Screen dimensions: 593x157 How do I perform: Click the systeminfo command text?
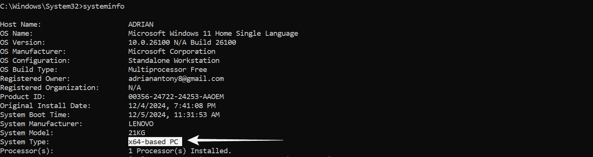[104, 6]
